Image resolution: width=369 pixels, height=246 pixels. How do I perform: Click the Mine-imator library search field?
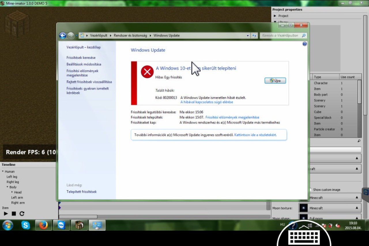point(335,149)
